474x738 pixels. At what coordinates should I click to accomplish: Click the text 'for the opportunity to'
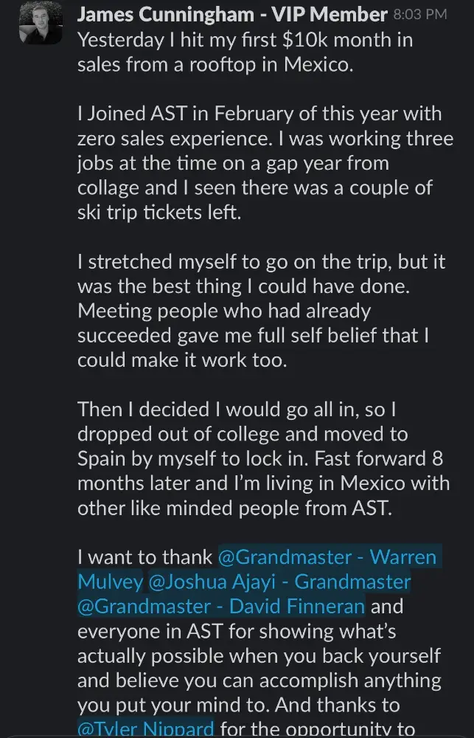pyautogui.click(x=317, y=729)
